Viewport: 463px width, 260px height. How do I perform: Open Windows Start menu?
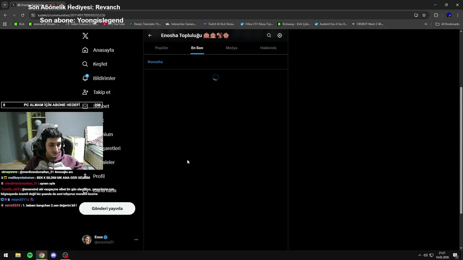[x=6, y=255]
